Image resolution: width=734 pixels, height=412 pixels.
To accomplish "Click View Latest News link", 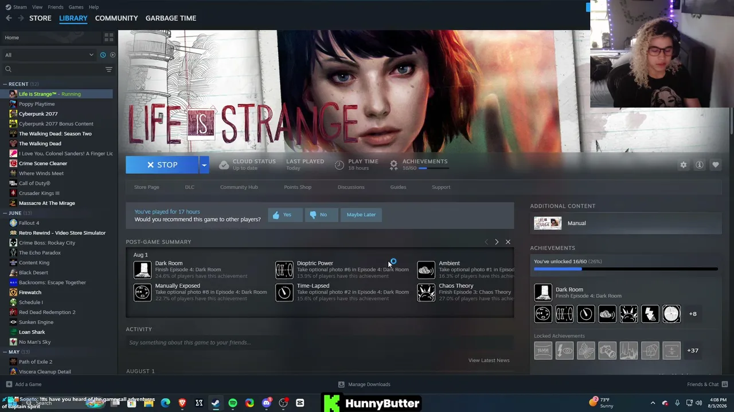I will [x=489, y=360].
